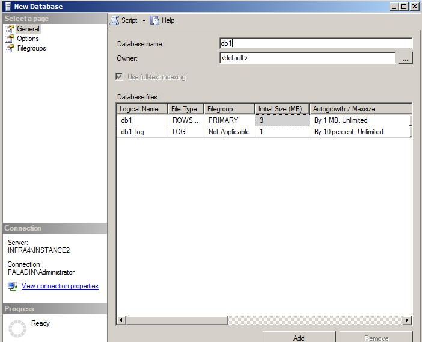The height and width of the screenshot is (342, 422).
Task: Select the Filegroups page icon
Action: (x=10, y=48)
